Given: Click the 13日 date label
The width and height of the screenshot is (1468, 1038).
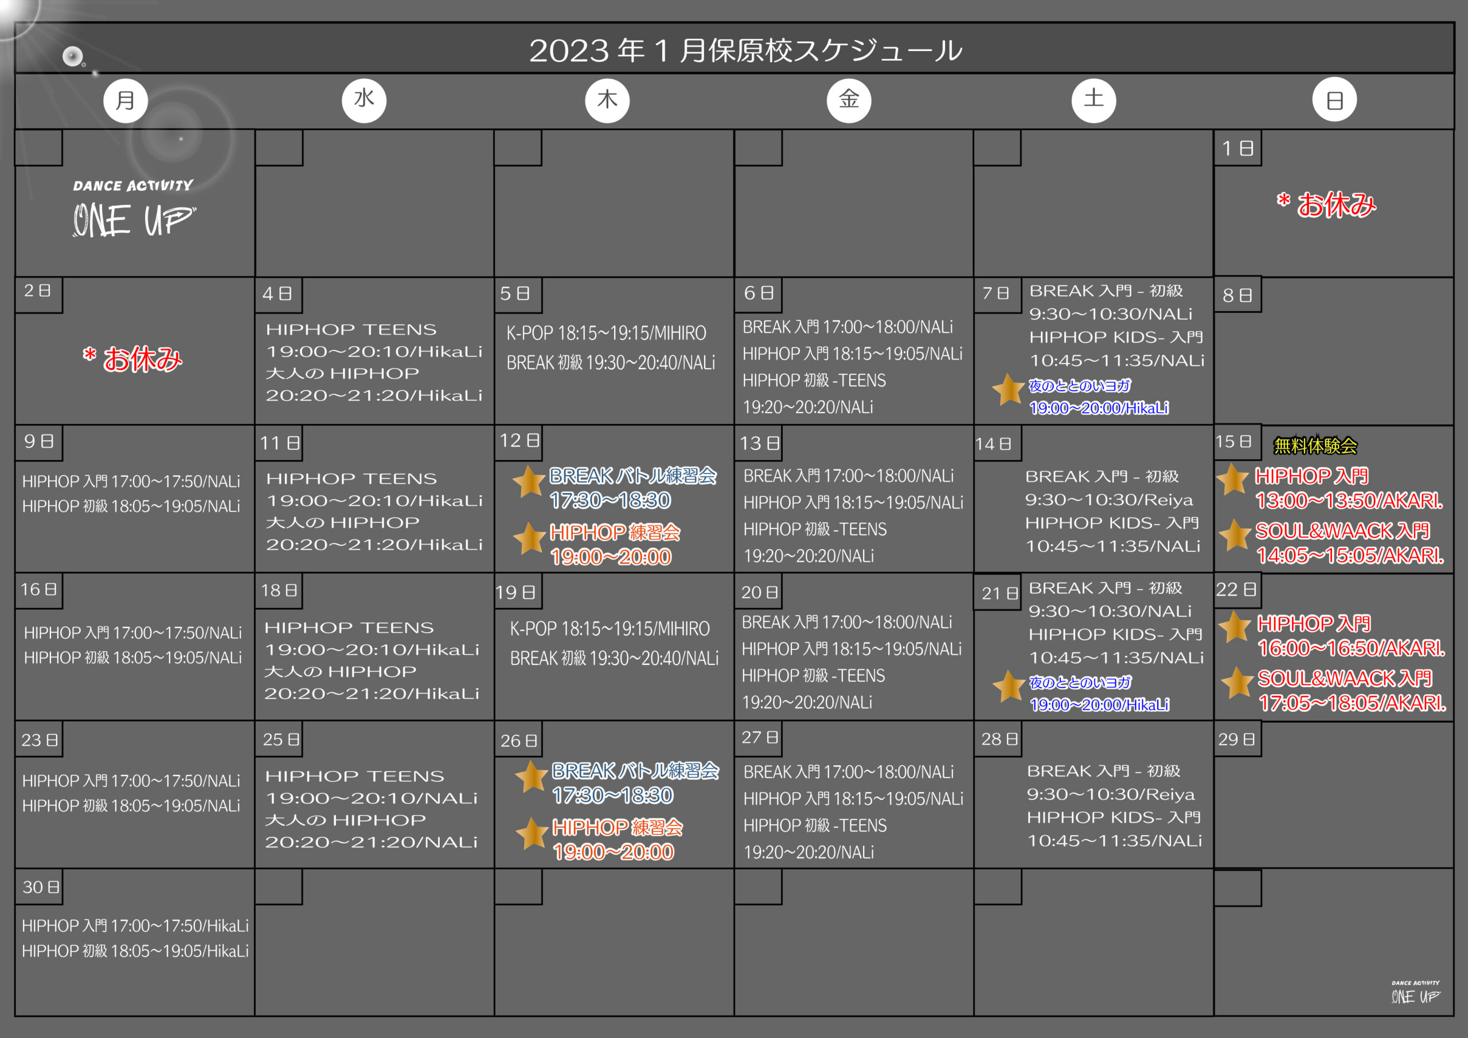Looking at the screenshot, I should pyautogui.click(x=760, y=444).
